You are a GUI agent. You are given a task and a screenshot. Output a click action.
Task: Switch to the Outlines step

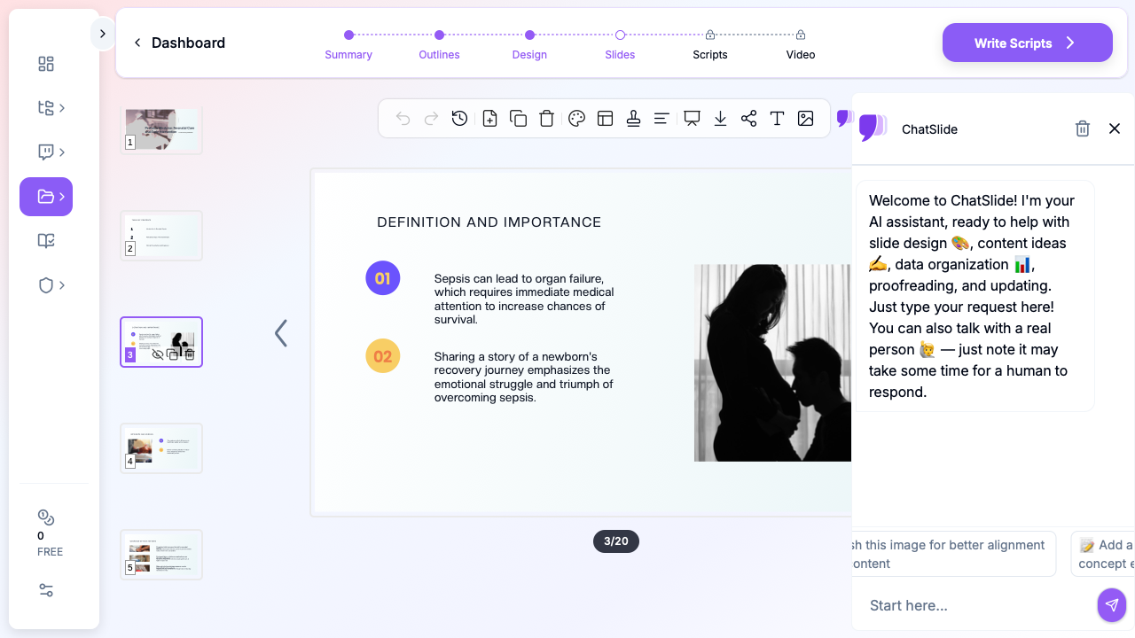click(x=439, y=43)
